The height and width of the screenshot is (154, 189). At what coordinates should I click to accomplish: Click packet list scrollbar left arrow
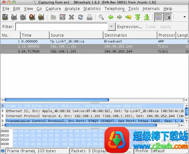(3, 100)
